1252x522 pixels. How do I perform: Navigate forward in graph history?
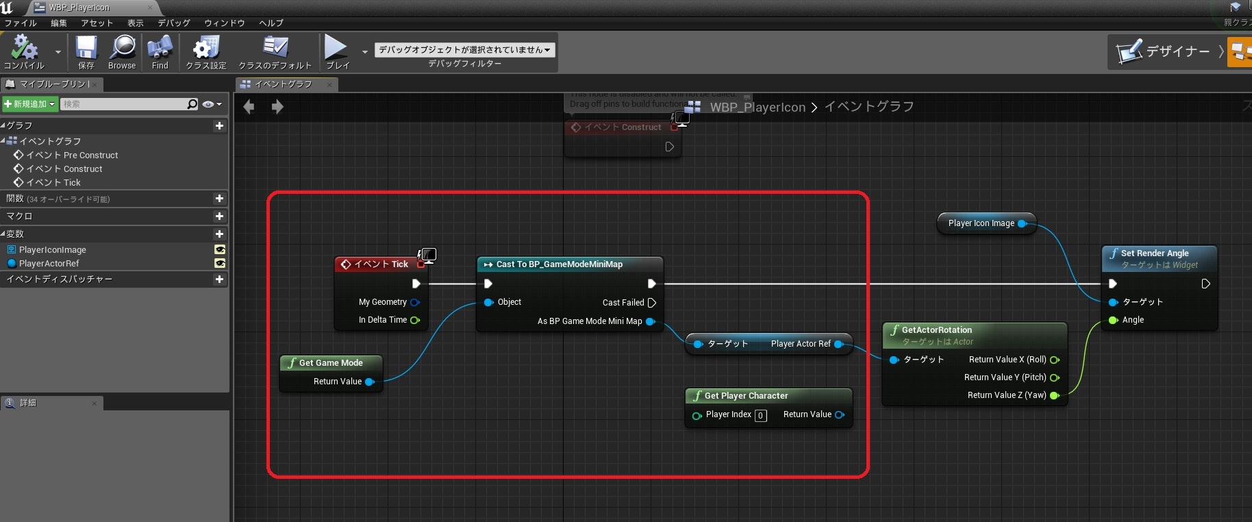point(277,107)
